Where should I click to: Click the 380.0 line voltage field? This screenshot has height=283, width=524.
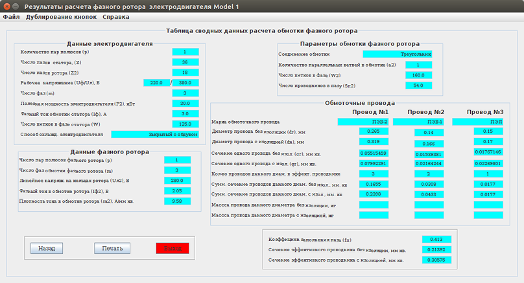point(185,83)
